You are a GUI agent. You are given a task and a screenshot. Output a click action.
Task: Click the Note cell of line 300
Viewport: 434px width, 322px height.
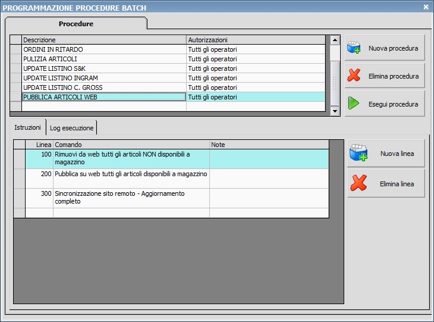coord(269,198)
